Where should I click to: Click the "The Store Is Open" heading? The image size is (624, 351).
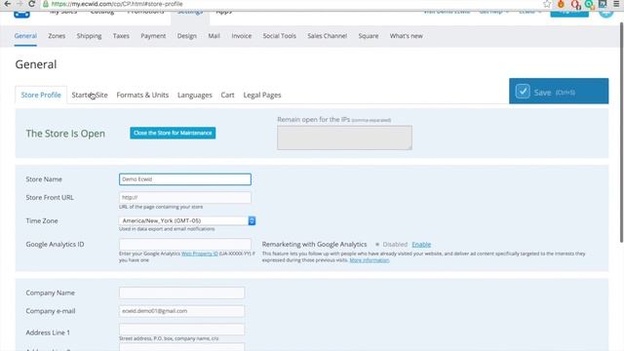pyautogui.click(x=65, y=134)
